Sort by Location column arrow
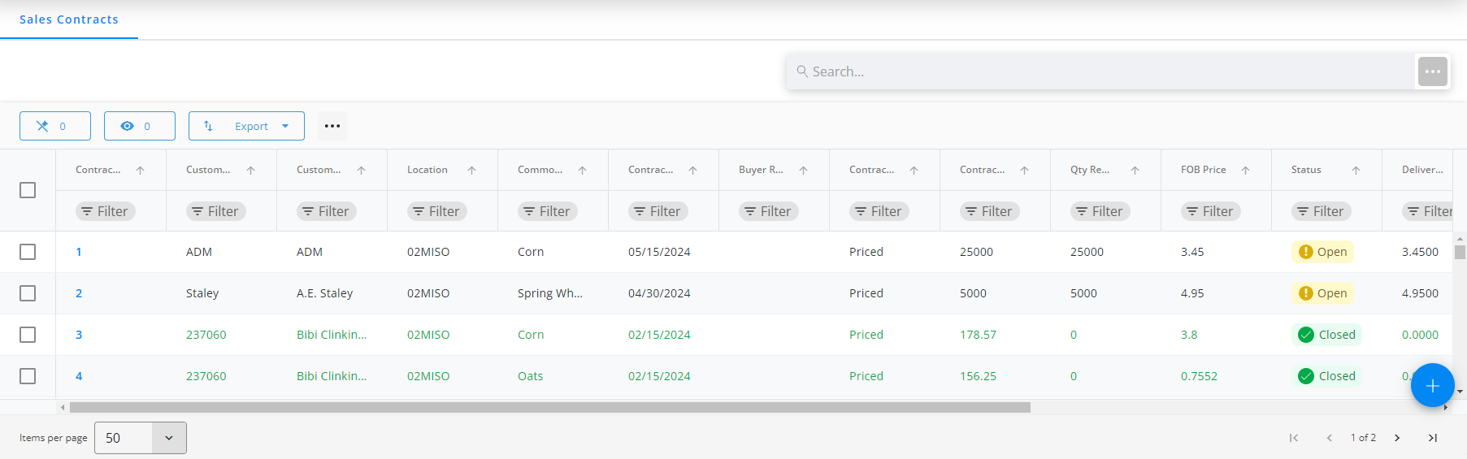Image resolution: width=1467 pixels, height=459 pixels. coord(472,170)
